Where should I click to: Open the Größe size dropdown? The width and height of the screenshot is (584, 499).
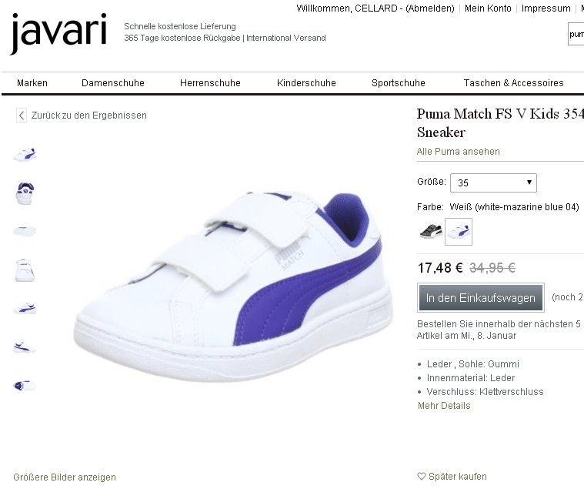[493, 183]
